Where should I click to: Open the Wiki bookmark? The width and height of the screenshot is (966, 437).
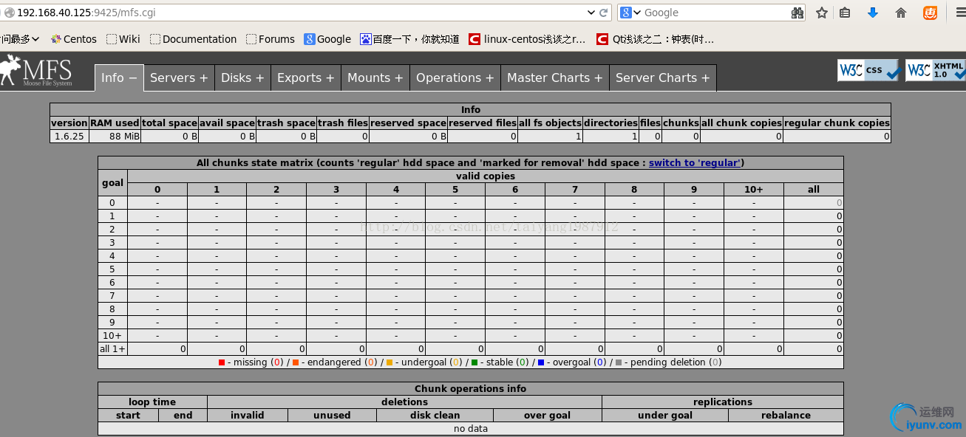coord(123,39)
